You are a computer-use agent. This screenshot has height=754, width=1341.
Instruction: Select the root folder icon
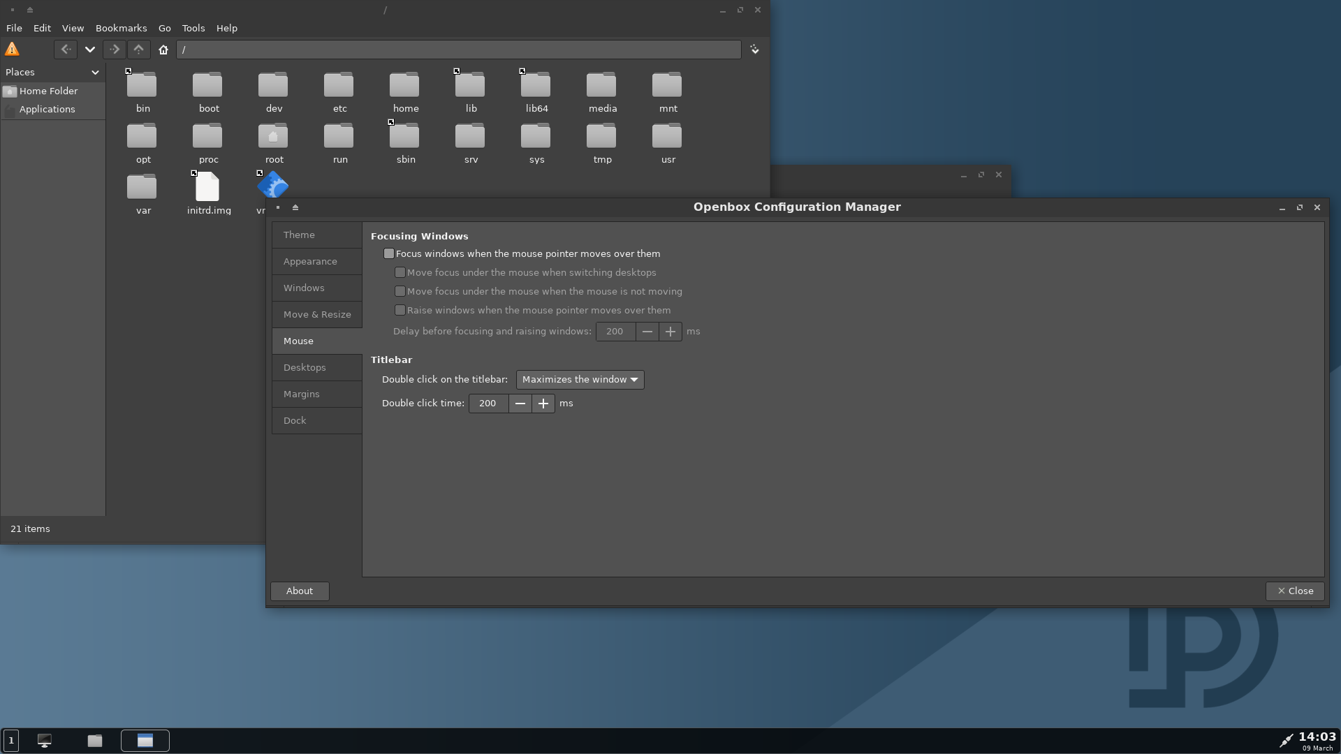[x=273, y=136]
